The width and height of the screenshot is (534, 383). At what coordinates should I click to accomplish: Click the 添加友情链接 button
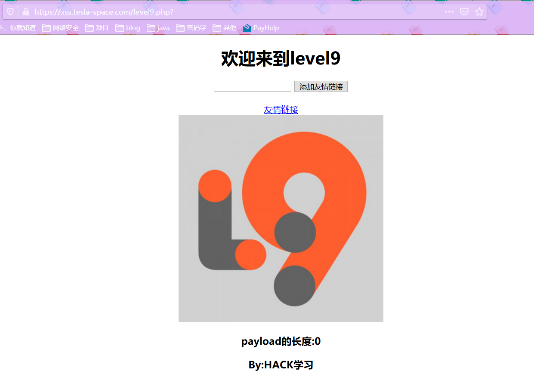point(321,86)
